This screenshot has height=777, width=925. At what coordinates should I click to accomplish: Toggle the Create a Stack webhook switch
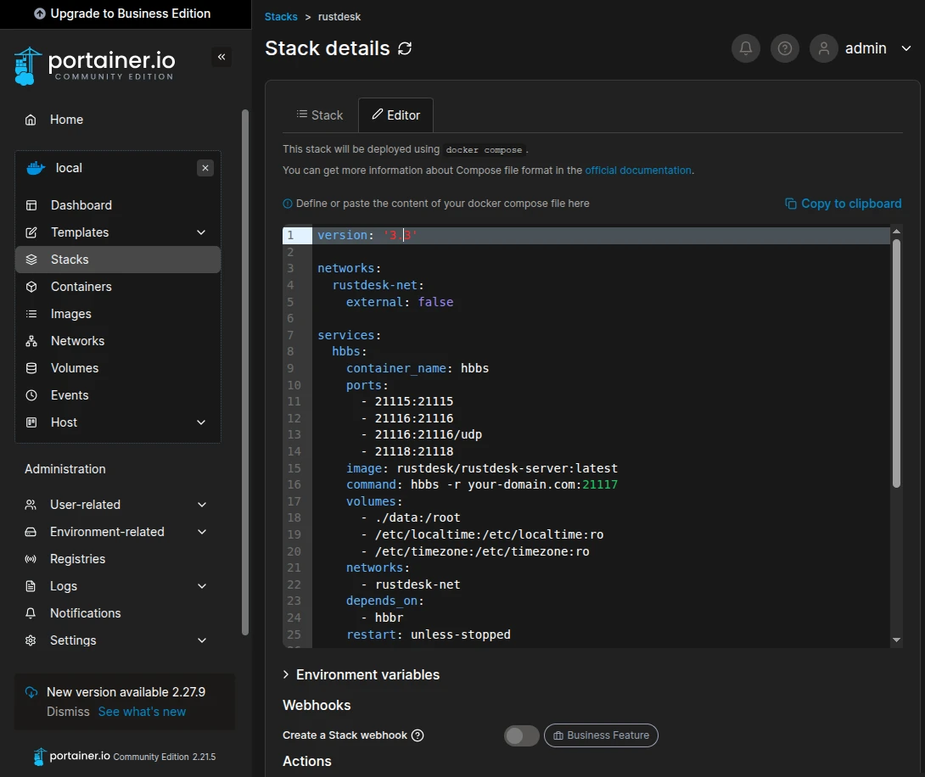[x=522, y=735]
